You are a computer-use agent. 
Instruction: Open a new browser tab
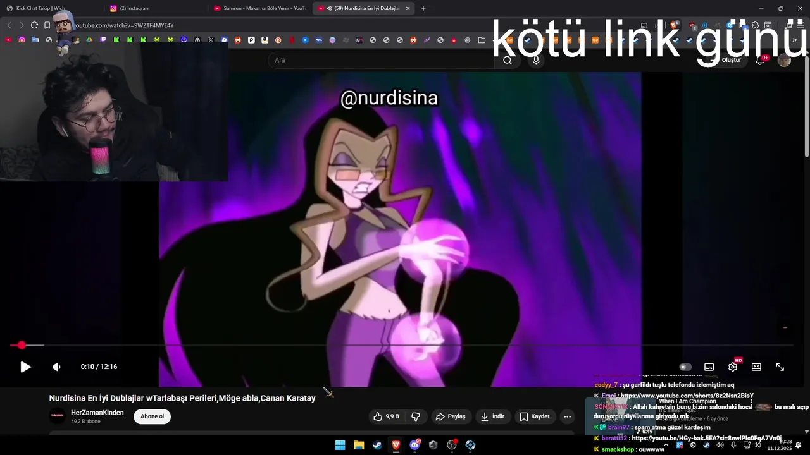click(423, 8)
